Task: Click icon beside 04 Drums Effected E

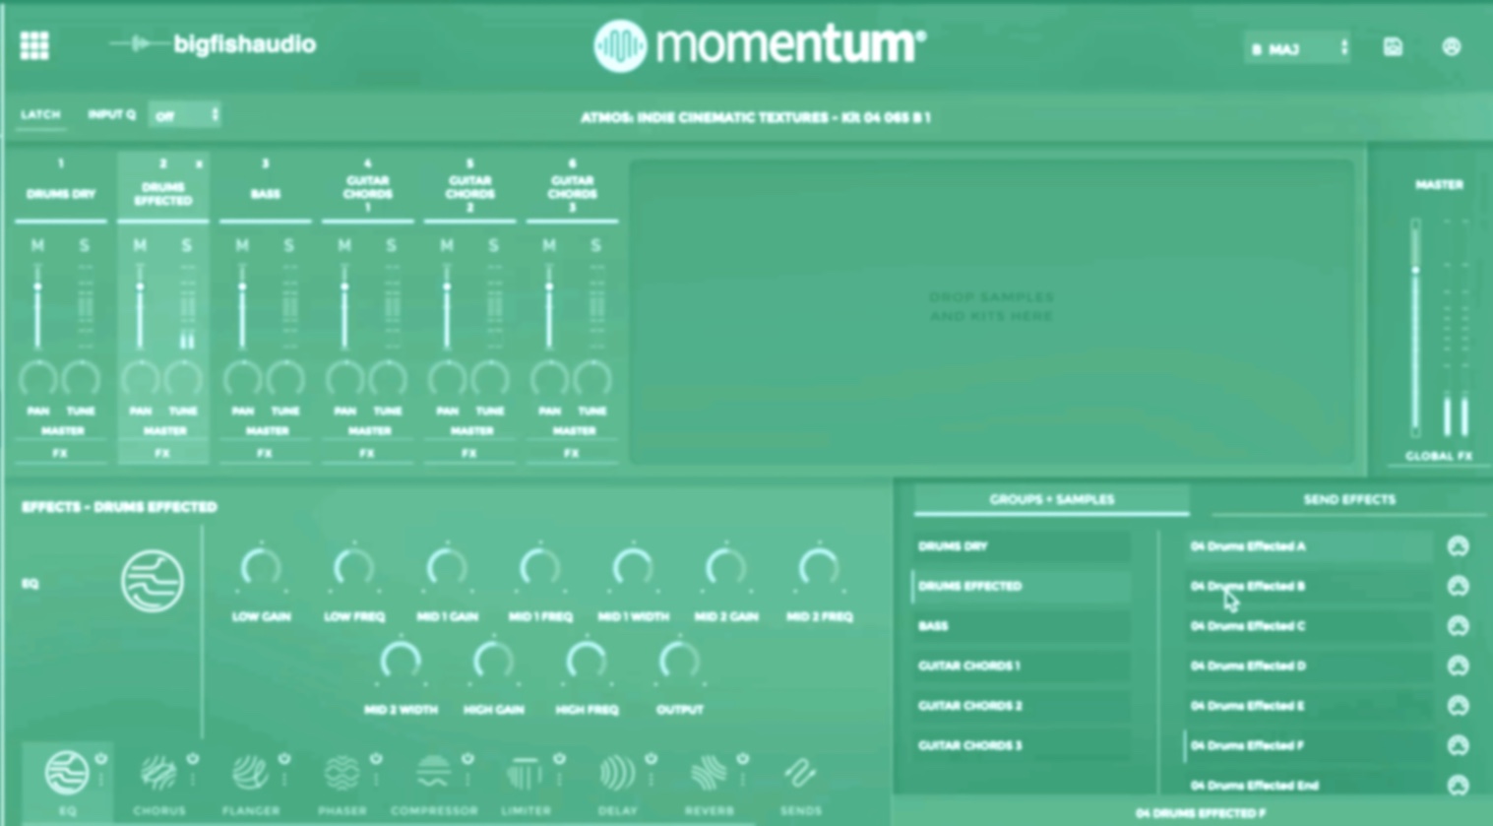Action: coord(1458,706)
